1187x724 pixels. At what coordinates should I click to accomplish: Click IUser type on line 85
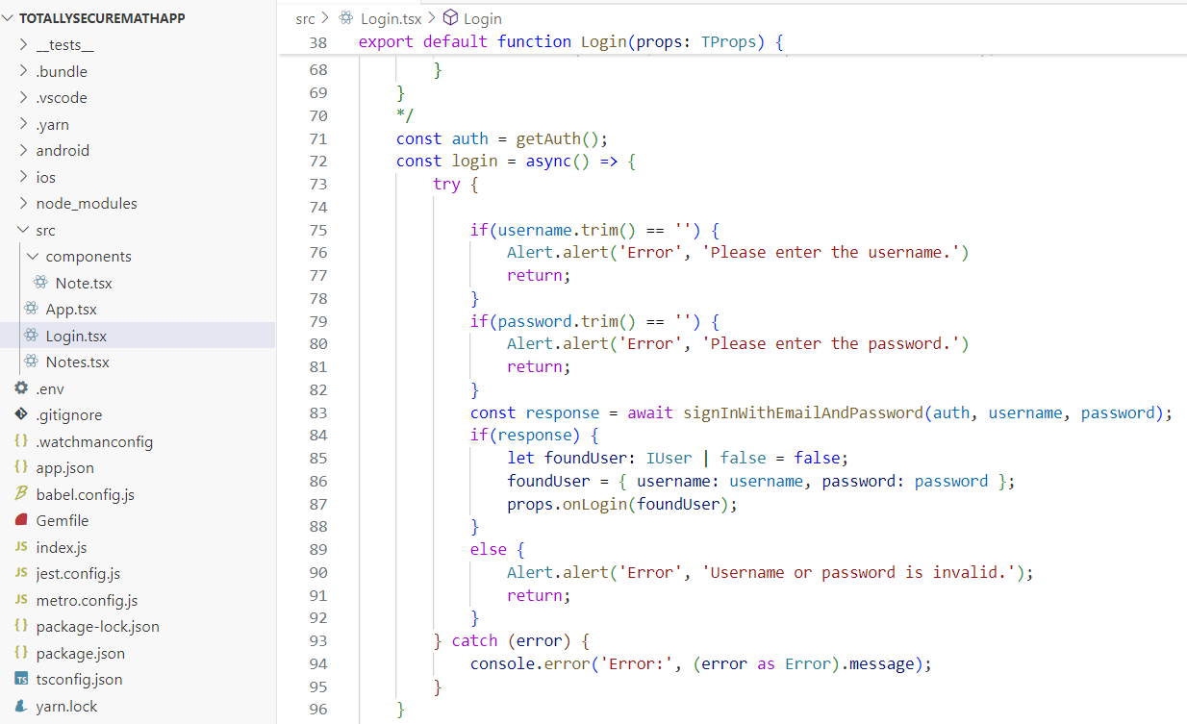(x=669, y=458)
